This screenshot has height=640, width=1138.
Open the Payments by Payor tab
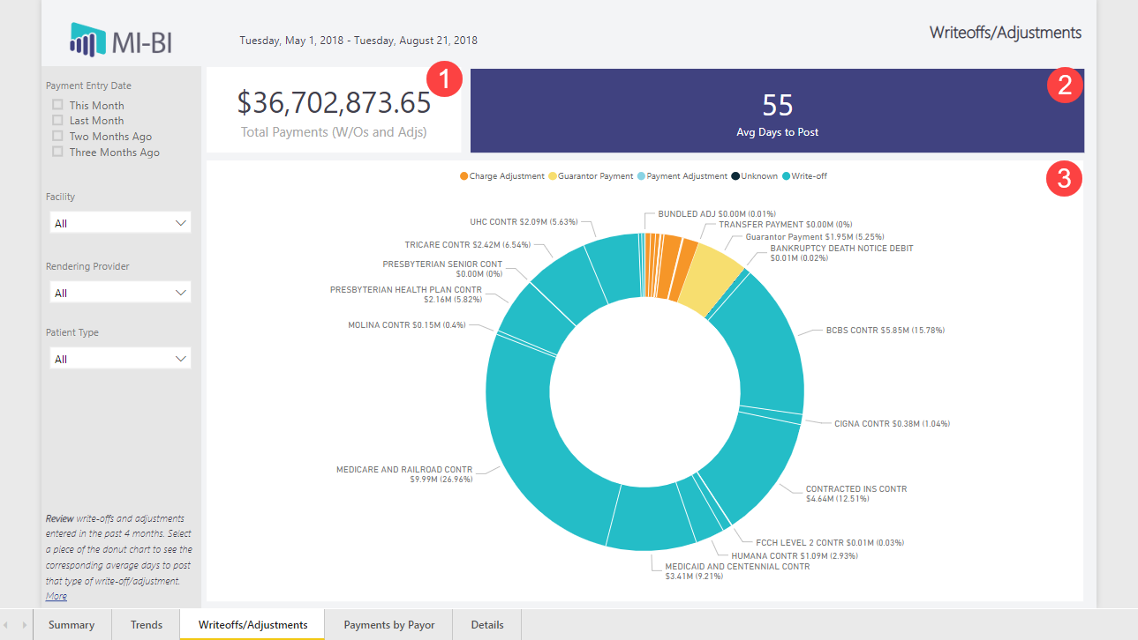pyautogui.click(x=389, y=625)
